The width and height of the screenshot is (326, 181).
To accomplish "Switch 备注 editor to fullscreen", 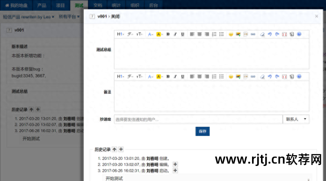I will (x=285, y=77).
